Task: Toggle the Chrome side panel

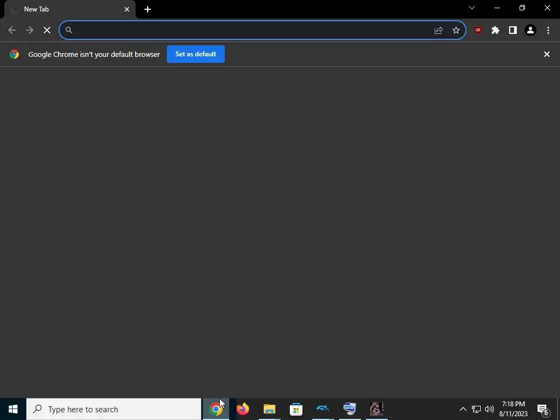Action: click(513, 31)
